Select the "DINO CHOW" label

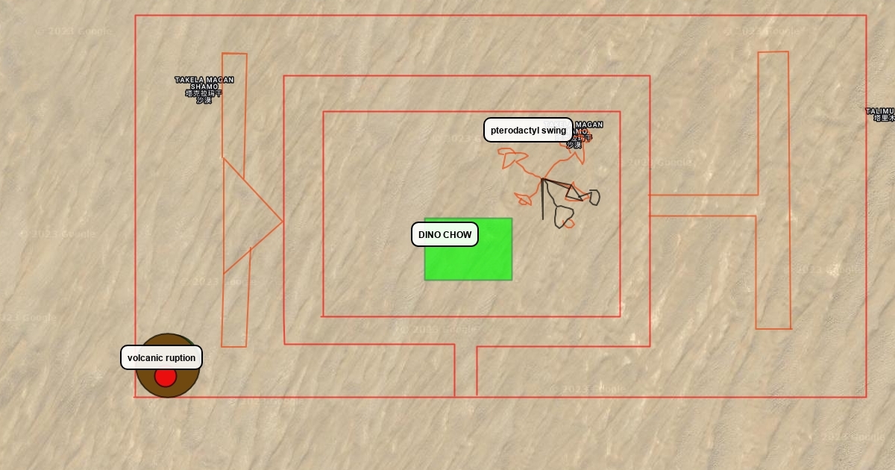tap(445, 234)
